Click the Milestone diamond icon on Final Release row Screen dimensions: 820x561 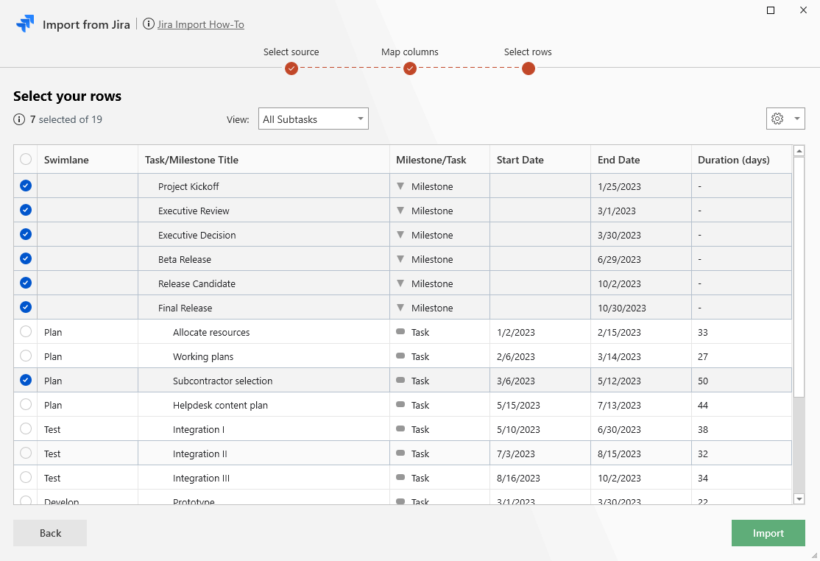click(400, 307)
